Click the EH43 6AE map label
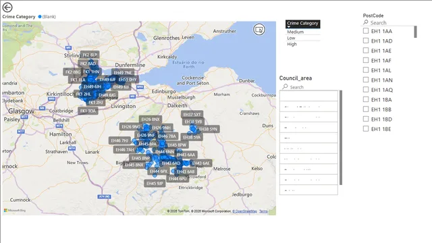 pos(201,163)
